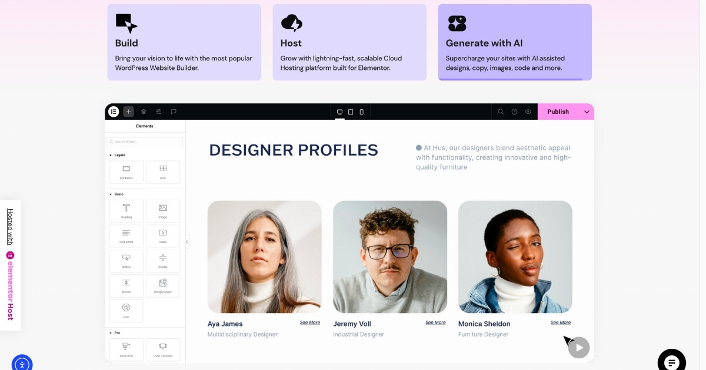The height and width of the screenshot is (370, 706).
Task: Switch to tablet preview mode
Action: click(x=351, y=111)
